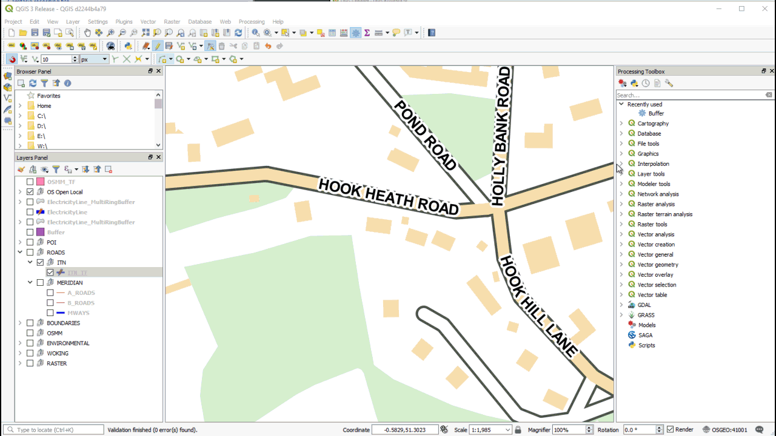The image size is (776, 436).
Task: Open the Python console
Action: click(x=128, y=46)
